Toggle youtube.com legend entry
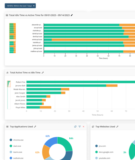This screenshot has width=135, height=160. tap(103, 158)
